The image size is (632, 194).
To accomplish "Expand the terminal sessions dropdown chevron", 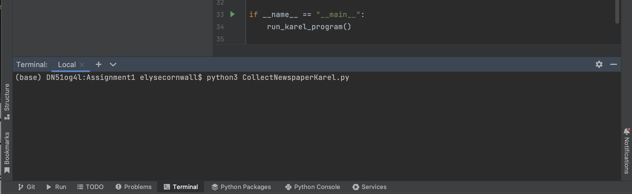I will (113, 65).
